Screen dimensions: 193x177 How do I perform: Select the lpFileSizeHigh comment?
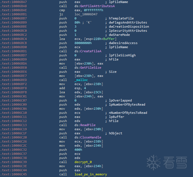pos(122,55)
